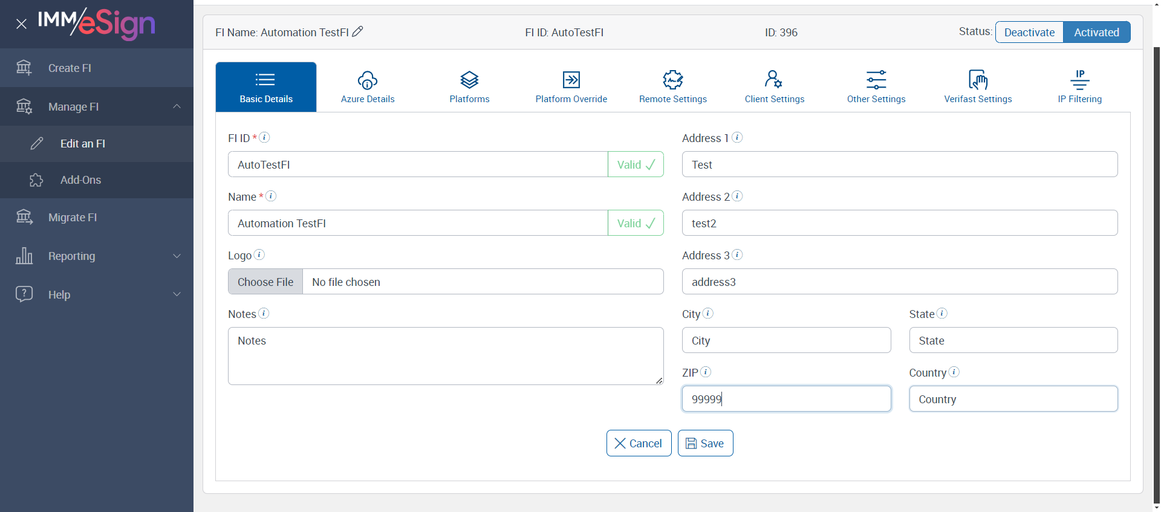This screenshot has width=1161, height=512.
Task: Expand the Reporting menu
Action: click(177, 256)
